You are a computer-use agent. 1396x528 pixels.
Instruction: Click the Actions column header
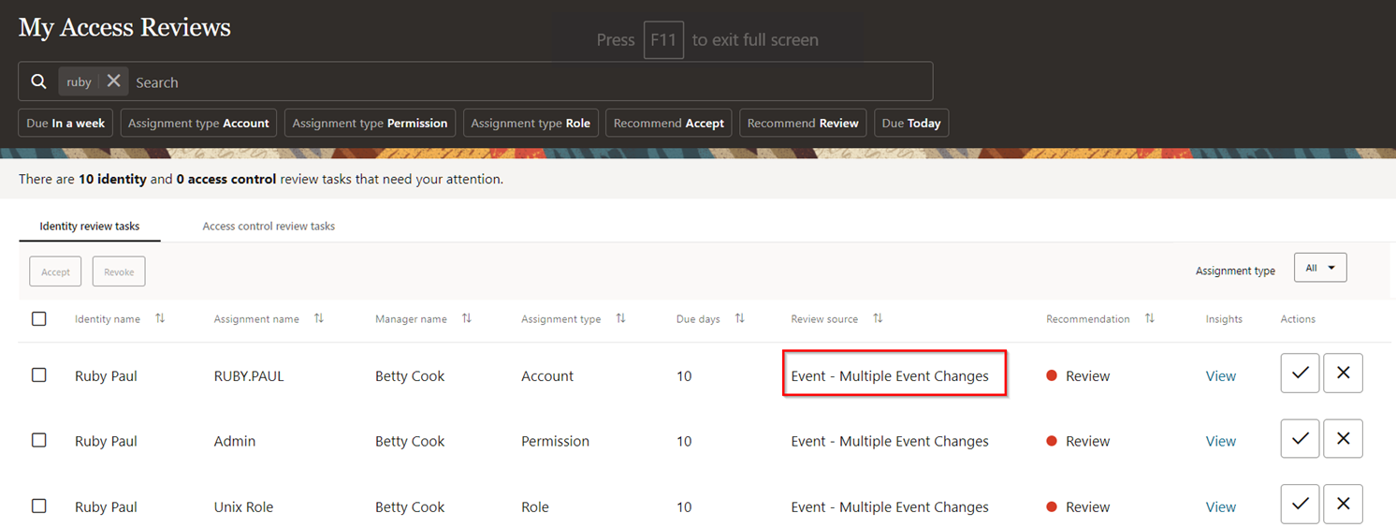(1298, 319)
